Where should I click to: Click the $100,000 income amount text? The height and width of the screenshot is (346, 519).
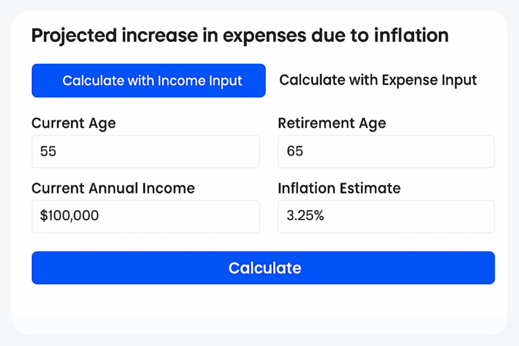(x=69, y=216)
